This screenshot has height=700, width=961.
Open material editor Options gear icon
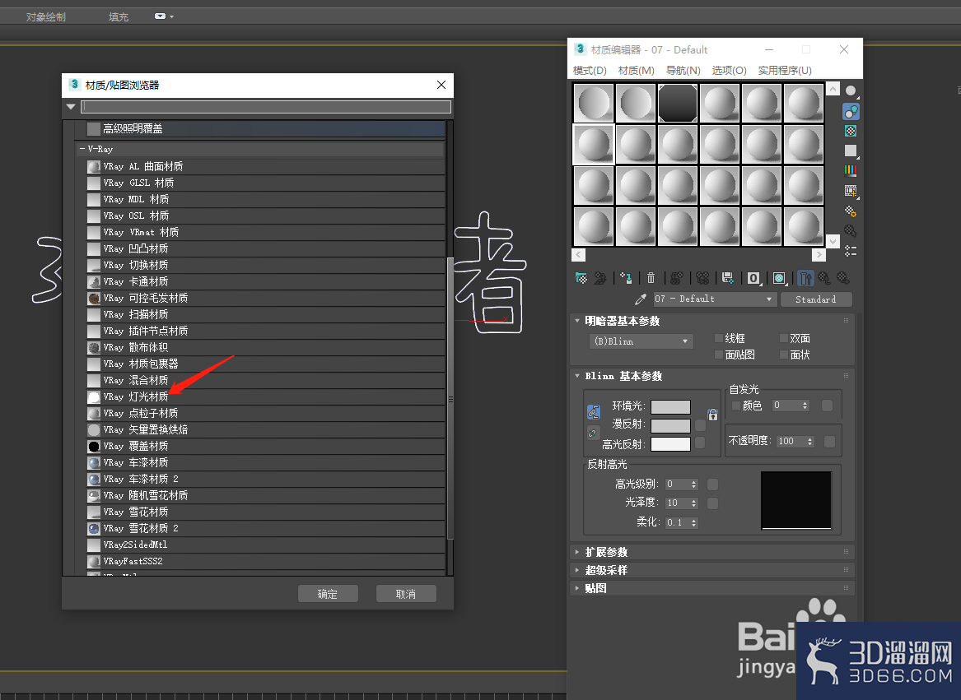[851, 211]
